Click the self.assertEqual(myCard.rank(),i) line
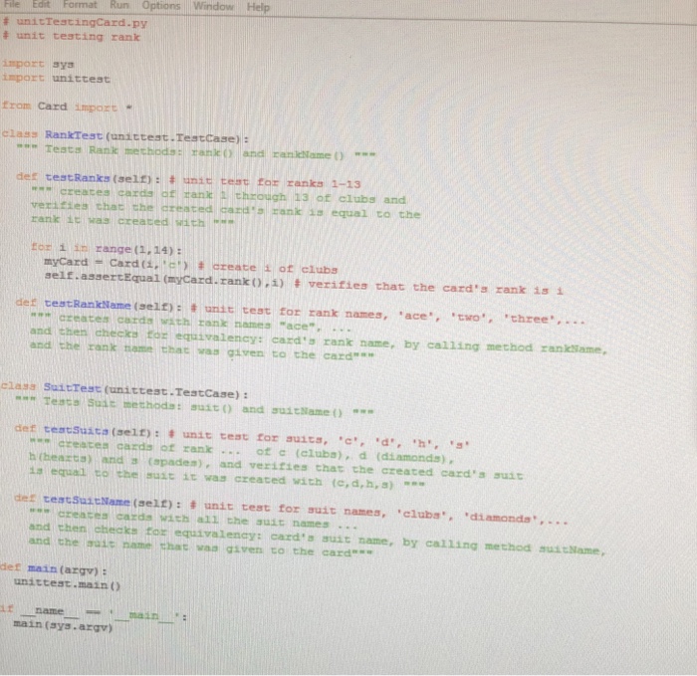Image resolution: width=697 pixels, height=676 pixels. 304,283
